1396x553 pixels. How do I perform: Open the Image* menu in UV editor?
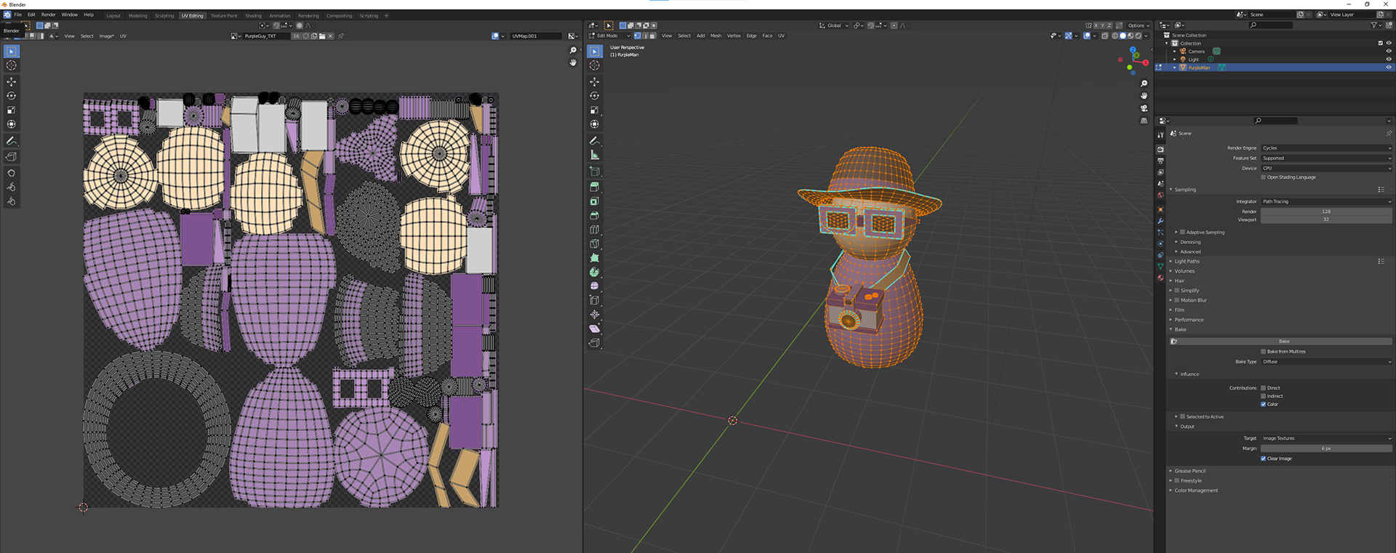(106, 36)
